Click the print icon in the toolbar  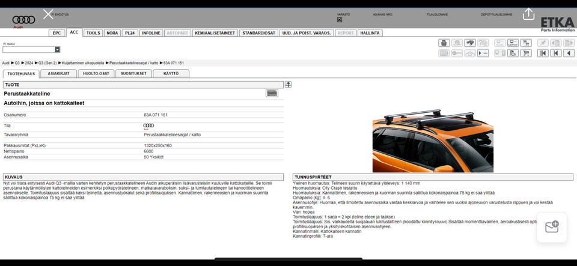444,43
